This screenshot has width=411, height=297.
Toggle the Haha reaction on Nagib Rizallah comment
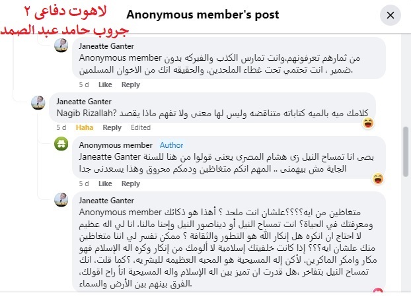pyautogui.click(x=85, y=127)
